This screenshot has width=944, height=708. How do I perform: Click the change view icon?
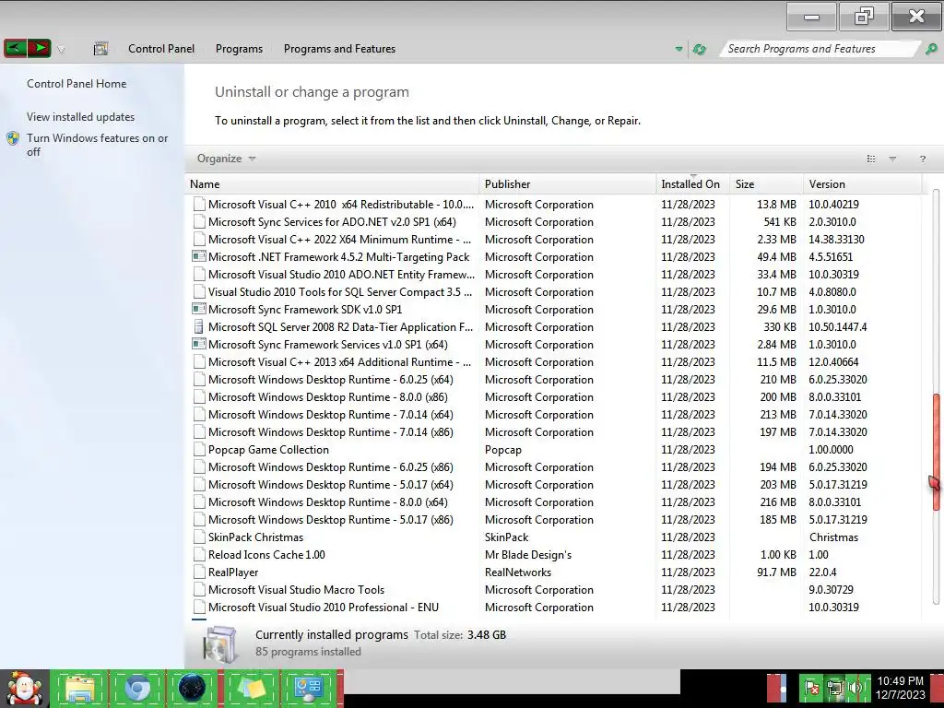tap(870, 159)
